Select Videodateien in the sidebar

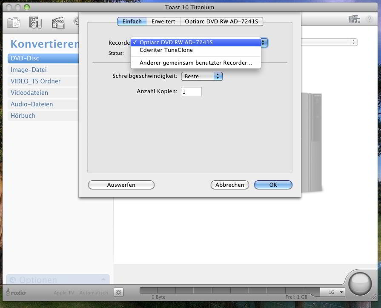click(43, 93)
